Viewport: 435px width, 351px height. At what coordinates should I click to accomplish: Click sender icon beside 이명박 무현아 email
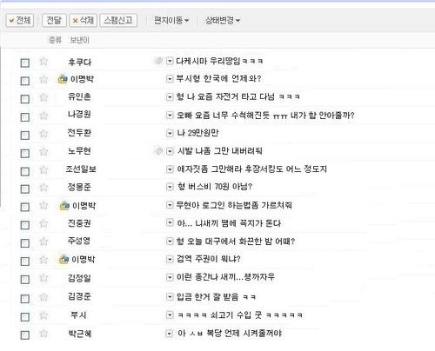click(x=64, y=206)
